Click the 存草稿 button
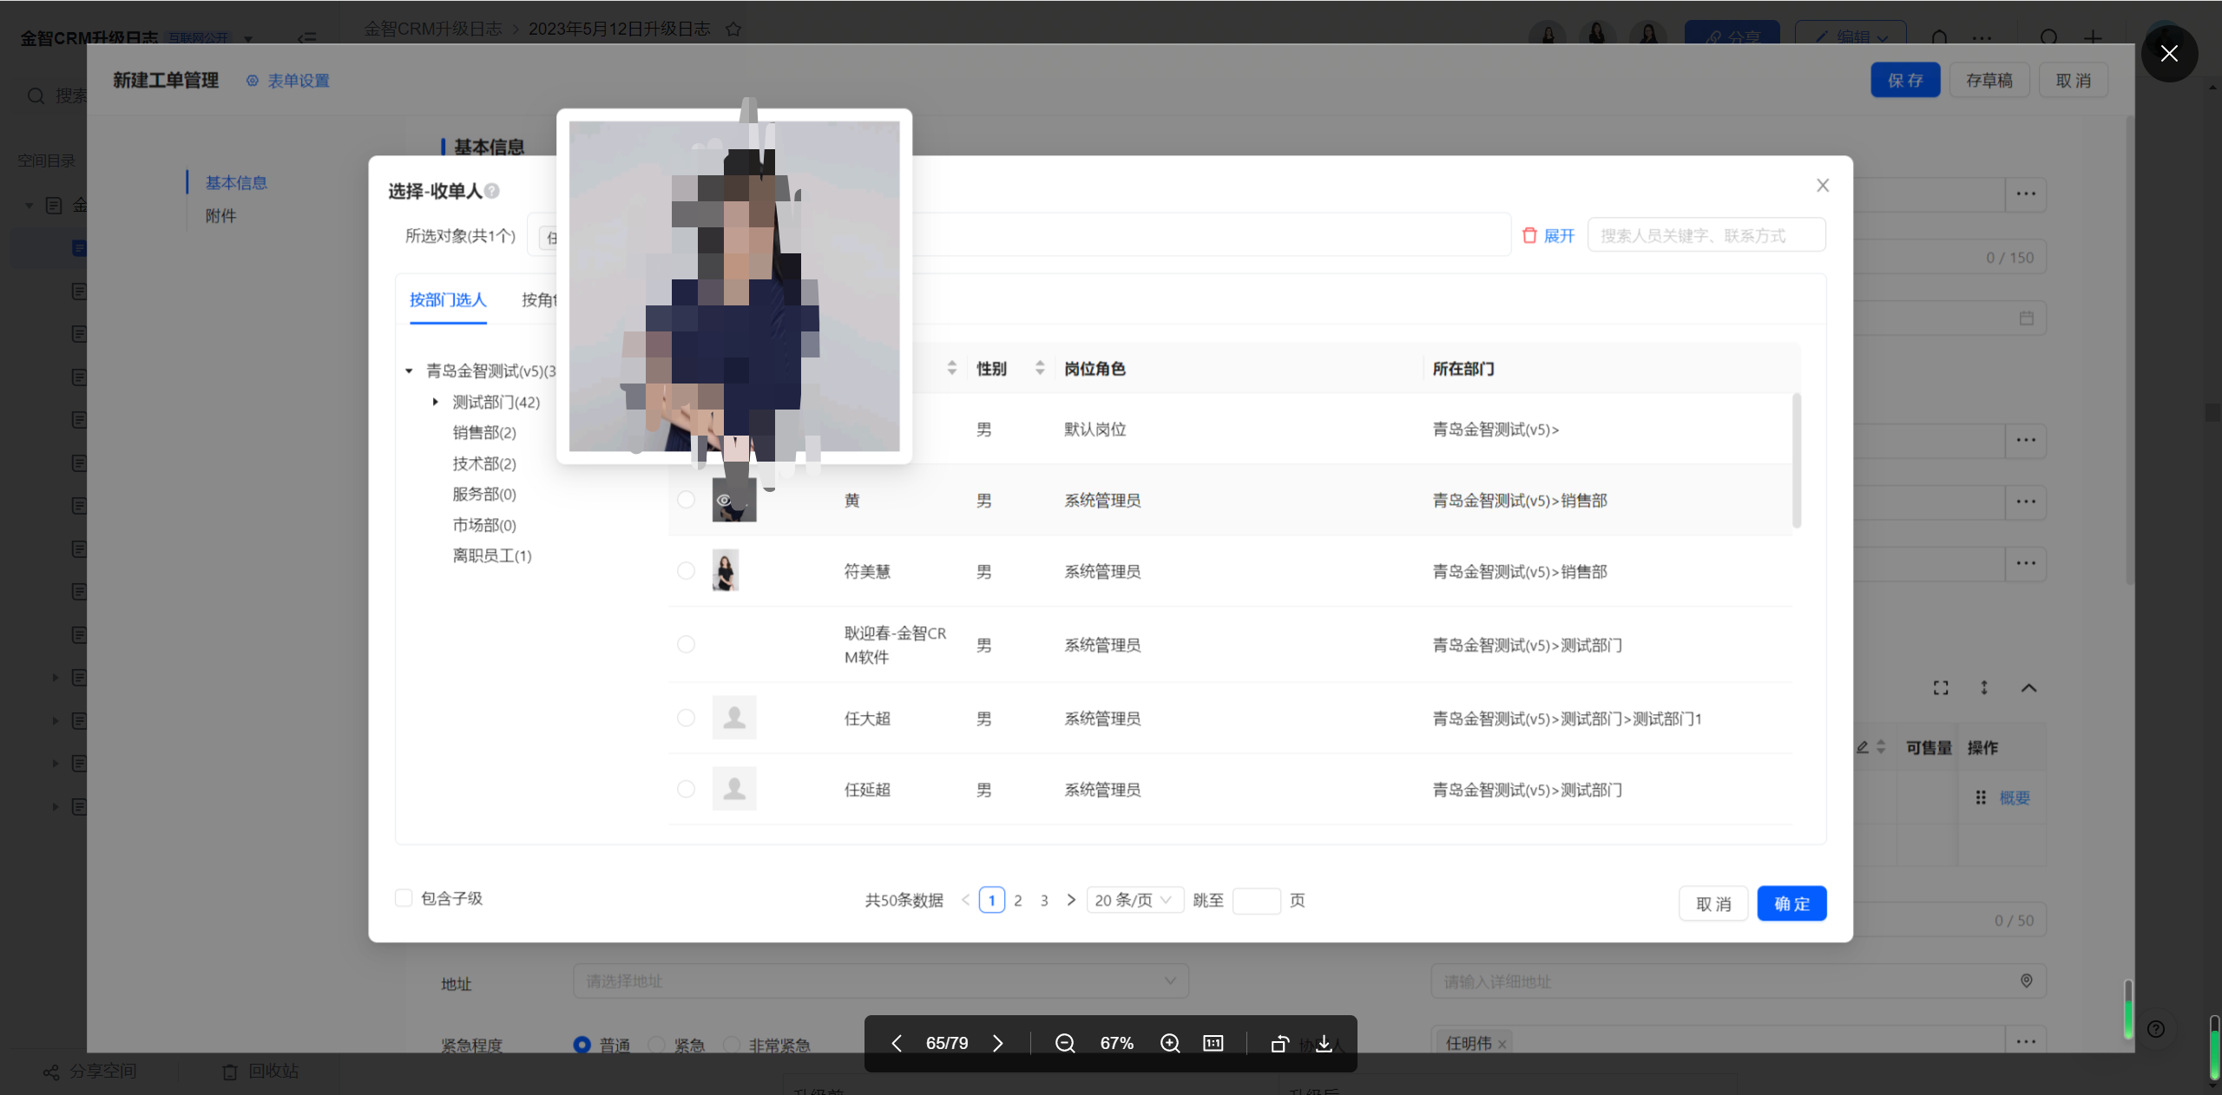The height and width of the screenshot is (1095, 2222). pyautogui.click(x=1989, y=81)
